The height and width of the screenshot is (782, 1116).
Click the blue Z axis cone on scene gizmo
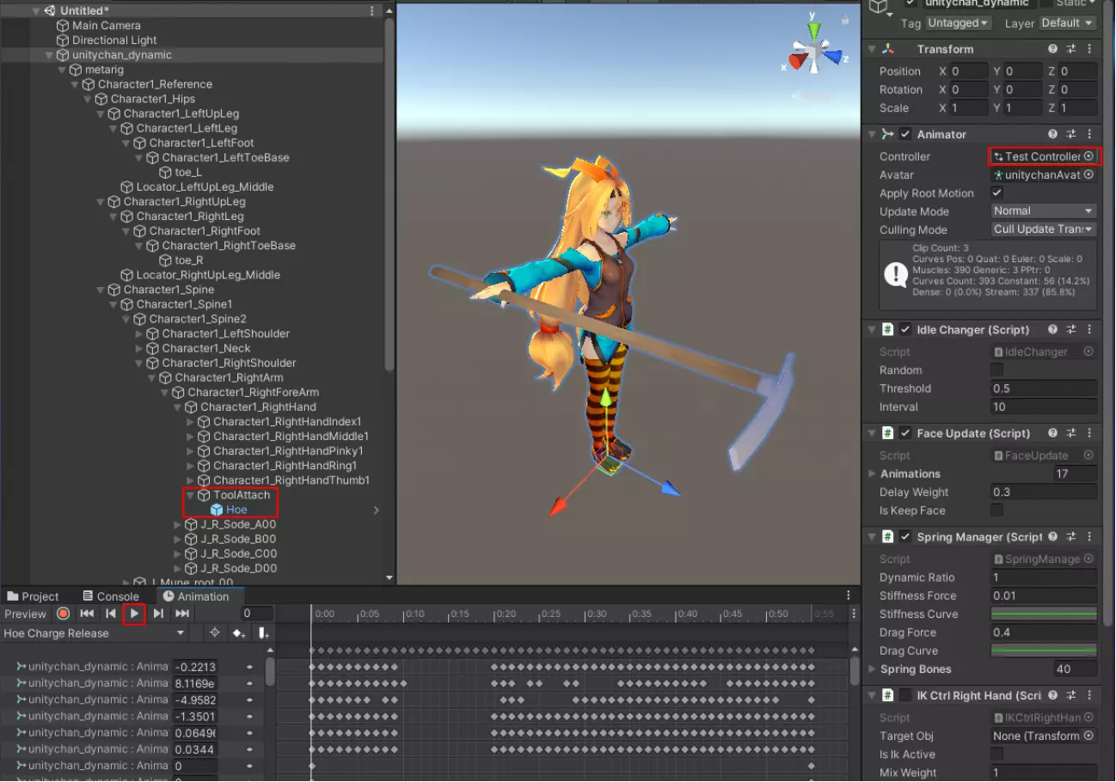(x=832, y=58)
